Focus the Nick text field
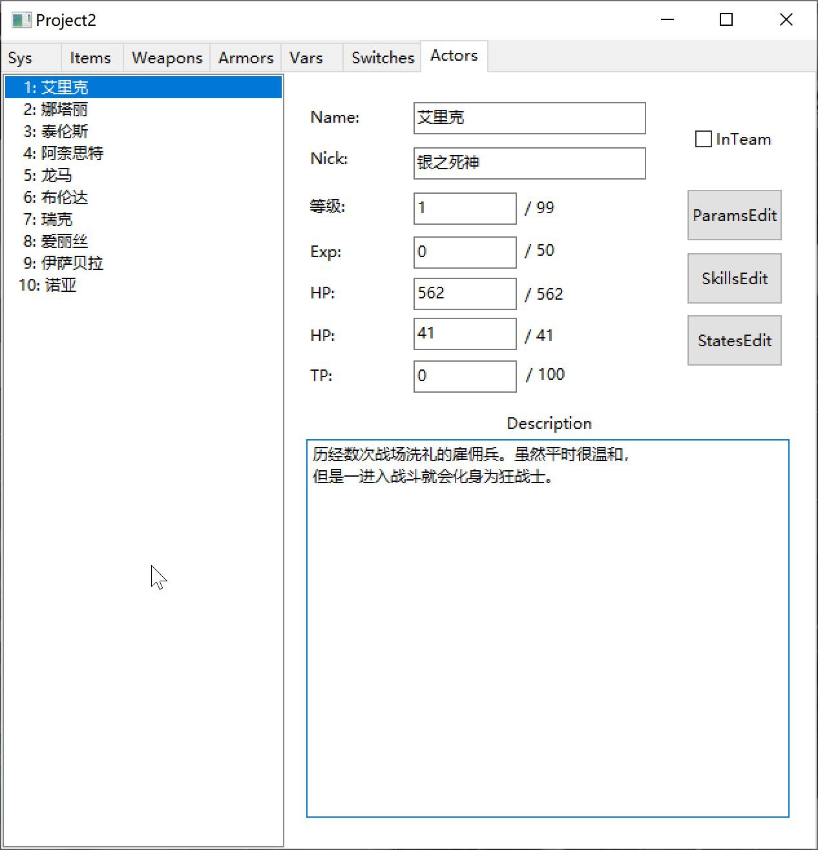The height and width of the screenshot is (850, 818). pyautogui.click(x=529, y=163)
